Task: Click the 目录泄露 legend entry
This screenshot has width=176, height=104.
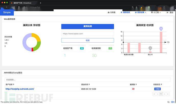Action: click(8, 37)
